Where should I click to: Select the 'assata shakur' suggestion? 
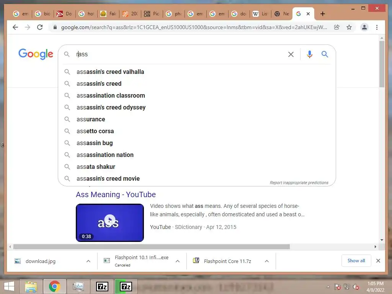tap(96, 167)
